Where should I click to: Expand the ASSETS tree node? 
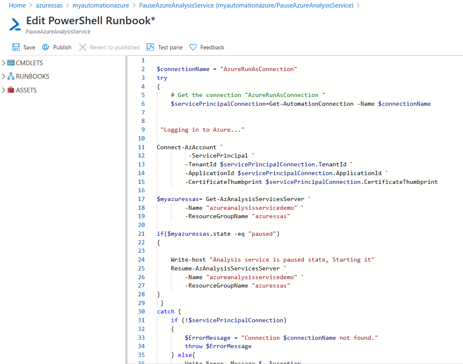[3, 90]
